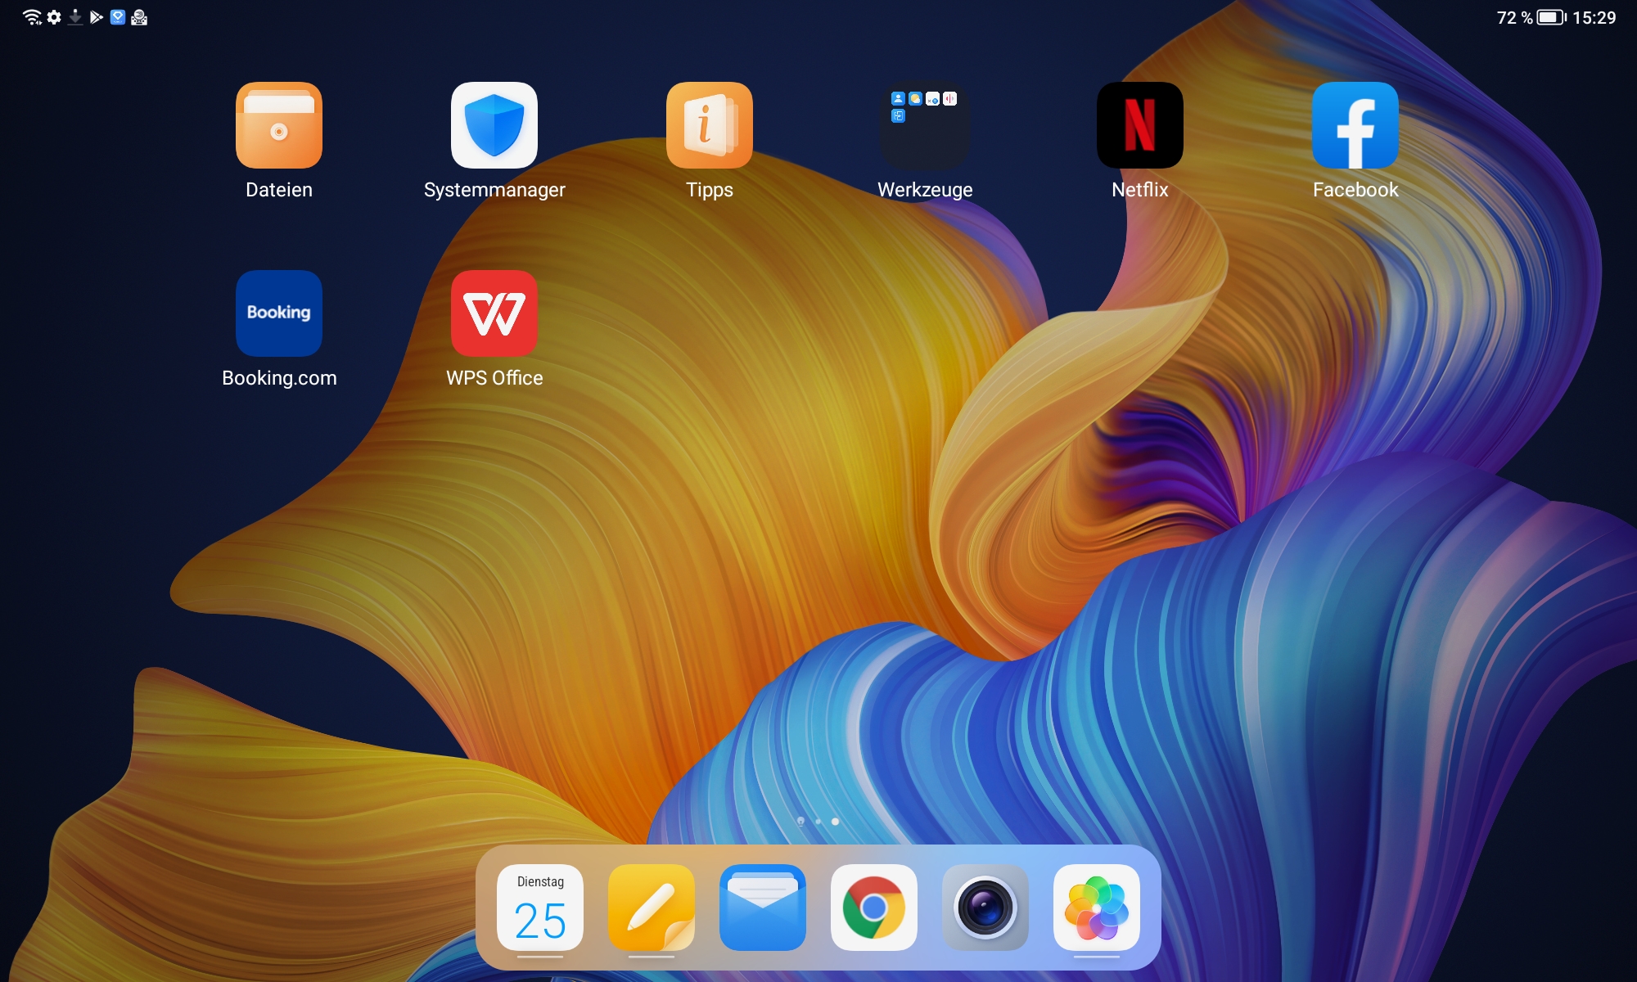Image resolution: width=1637 pixels, height=982 pixels.
Task: Tap the Dateien label text
Action: (279, 190)
